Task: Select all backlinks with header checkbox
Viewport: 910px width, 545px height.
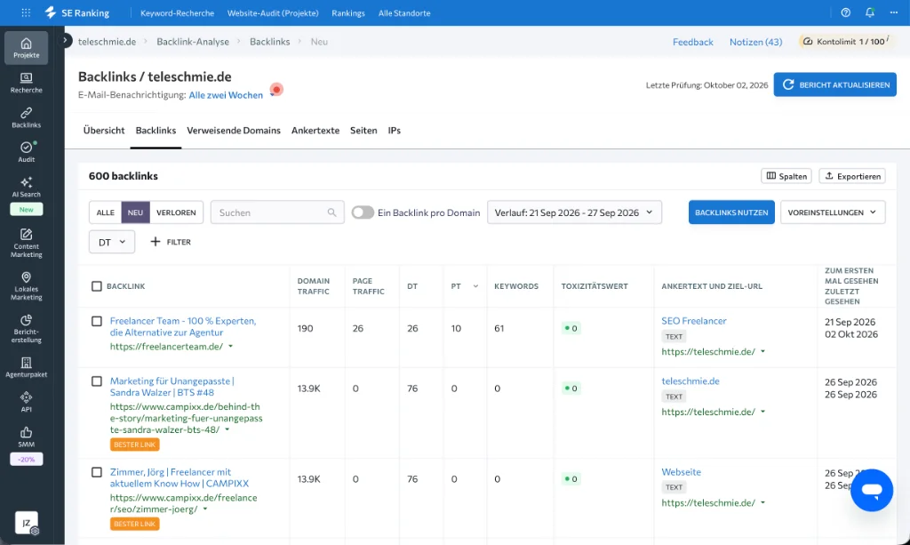Action: (x=96, y=286)
